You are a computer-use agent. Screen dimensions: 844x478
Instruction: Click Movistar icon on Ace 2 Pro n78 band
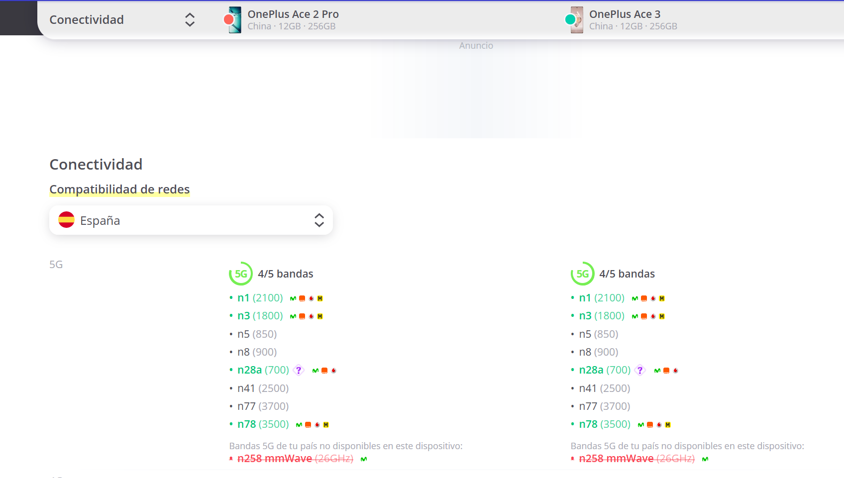click(299, 425)
